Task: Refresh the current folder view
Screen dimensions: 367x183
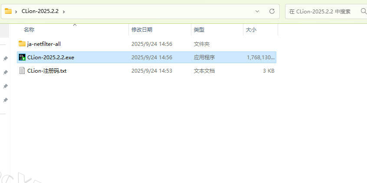Action: 272,11
